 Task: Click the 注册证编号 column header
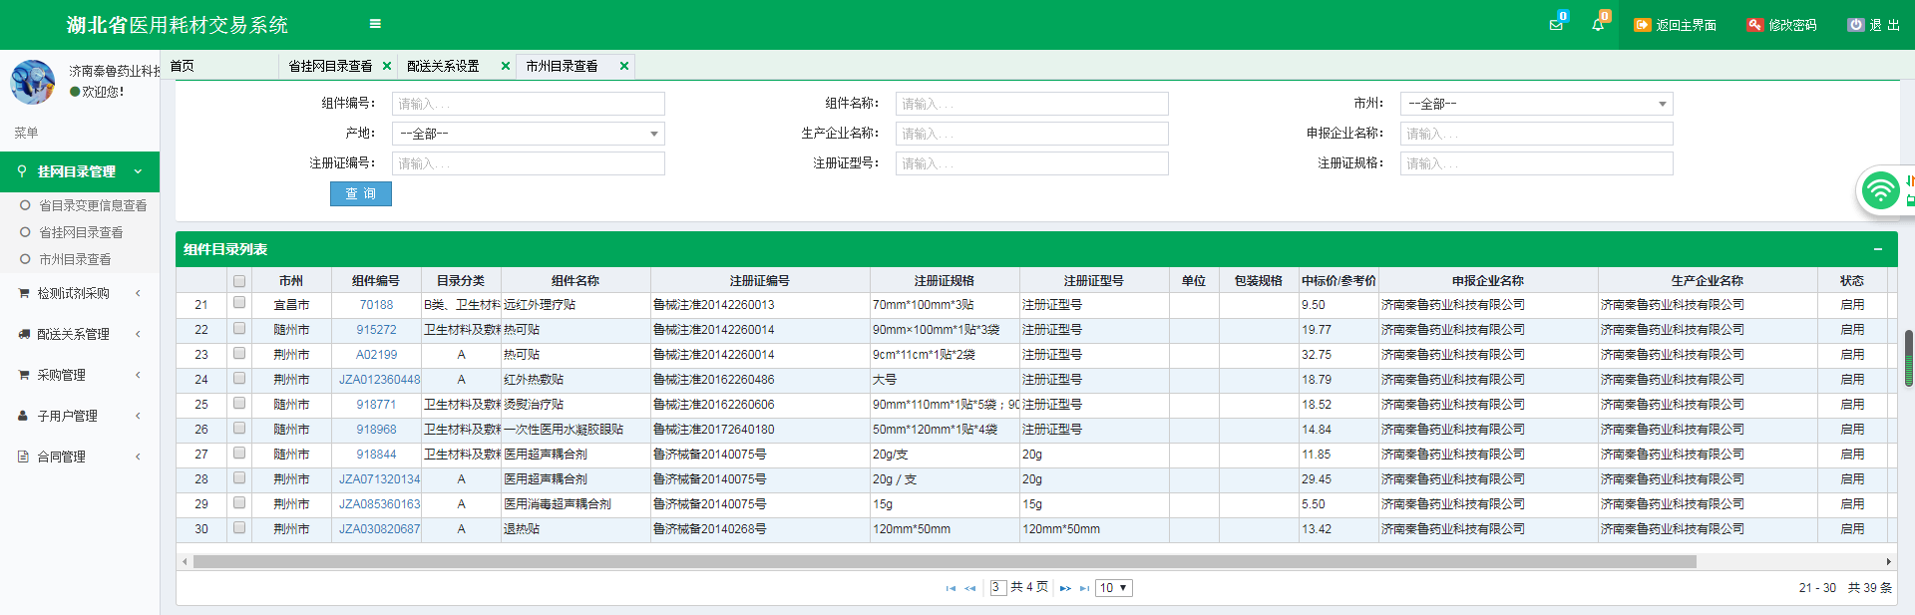click(759, 281)
